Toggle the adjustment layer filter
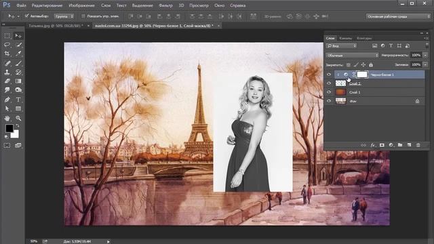434x244 pixels. click(382, 46)
